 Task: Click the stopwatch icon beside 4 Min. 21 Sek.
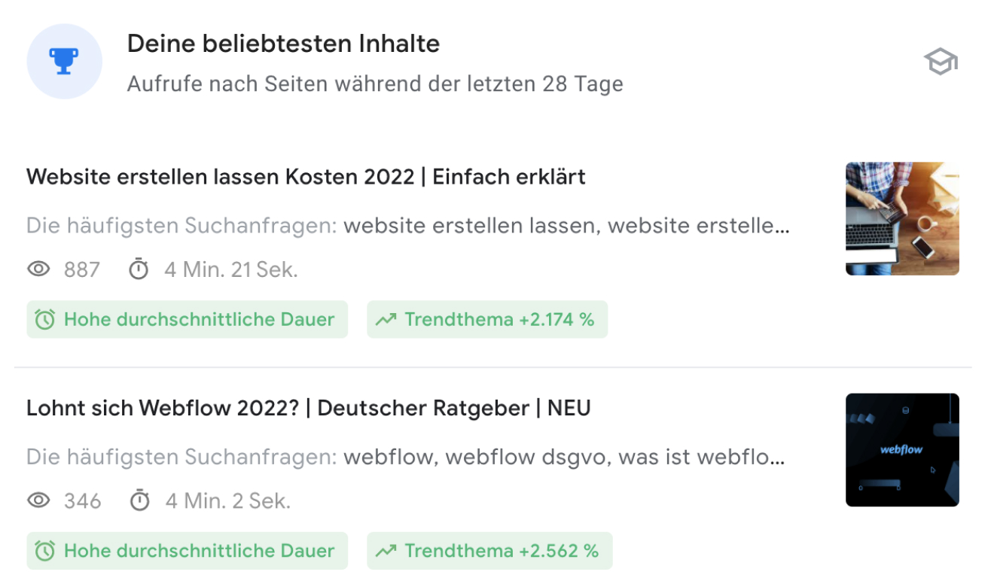(x=139, y=269)
